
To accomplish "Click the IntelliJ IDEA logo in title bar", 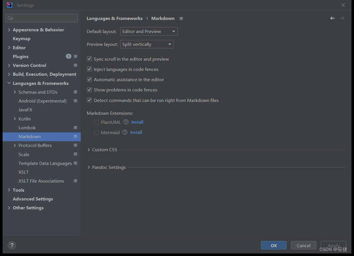I will tap(9, 5).
